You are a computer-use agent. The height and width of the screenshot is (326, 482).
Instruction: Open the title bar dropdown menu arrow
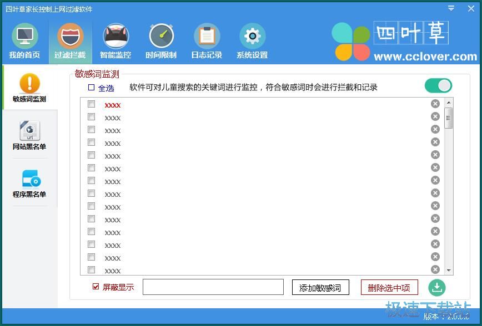coord(451,8)
